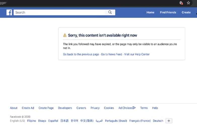Click the search magnifier icon
The height and width of the screenshot is (130, 197).
110,12
